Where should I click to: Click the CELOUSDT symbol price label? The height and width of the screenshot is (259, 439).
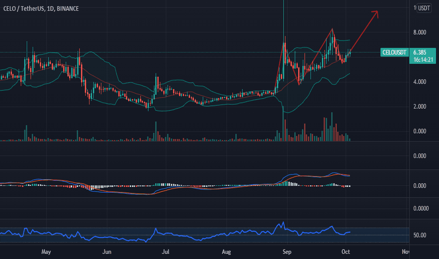point(394,52)
